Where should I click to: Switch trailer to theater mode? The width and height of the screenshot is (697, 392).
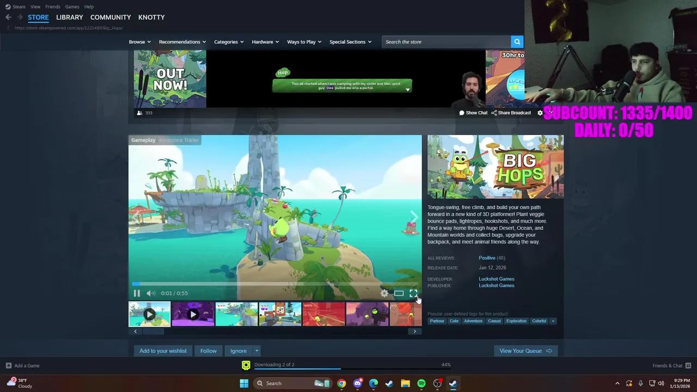[399, 293]
